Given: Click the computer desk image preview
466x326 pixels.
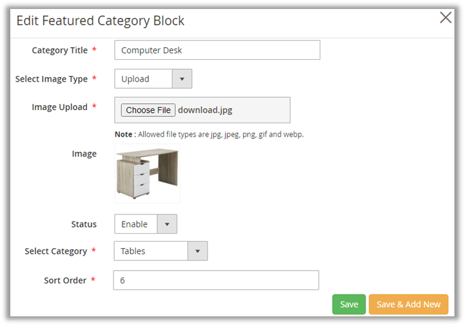Looking at the screenshot, I should point(146,174).
